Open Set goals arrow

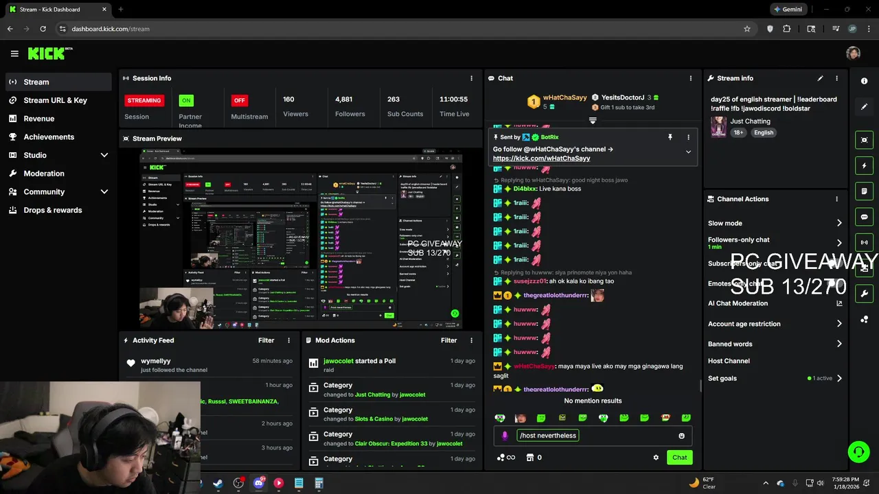(839, 378)
